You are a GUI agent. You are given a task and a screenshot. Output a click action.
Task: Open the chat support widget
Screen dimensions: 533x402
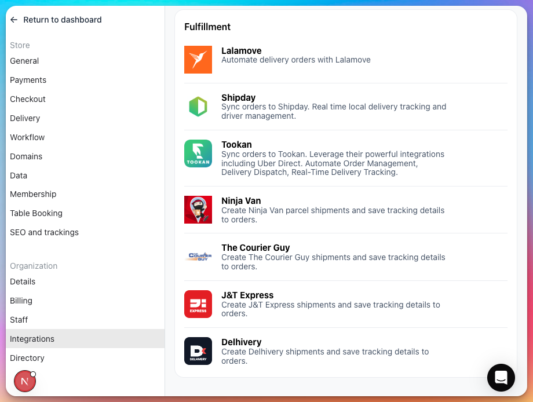pyautogui.click(x=501, y=378)
